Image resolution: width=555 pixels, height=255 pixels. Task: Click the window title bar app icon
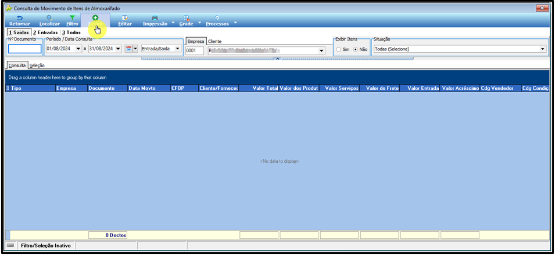(x=9, y=8)
